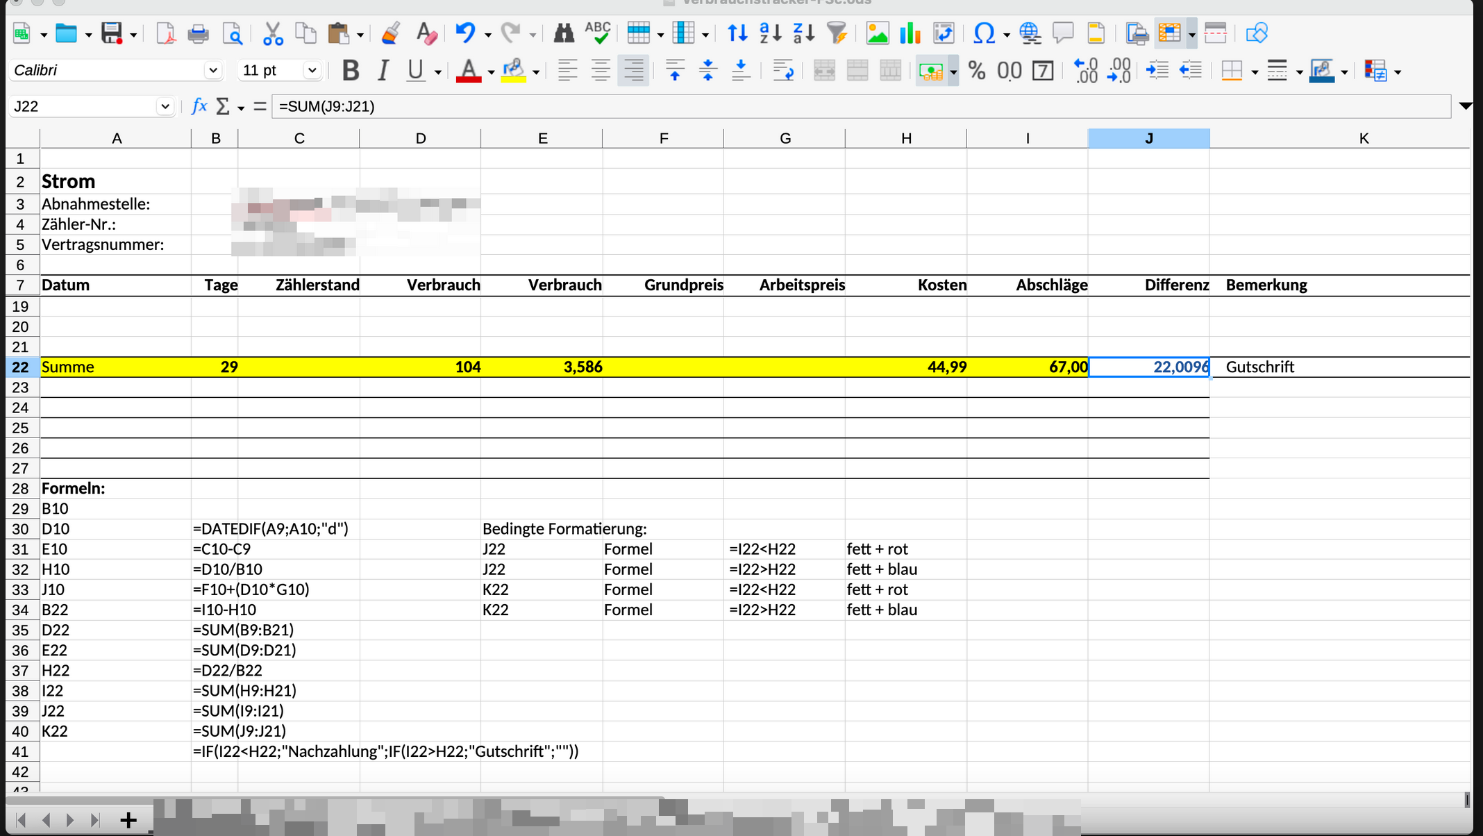Insert special character Omega icon
1483x836 pixels.
tap(984, 33)
